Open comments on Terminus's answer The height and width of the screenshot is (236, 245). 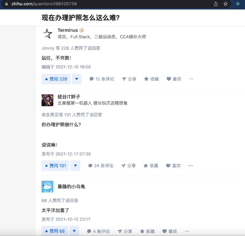coord(102,79)
